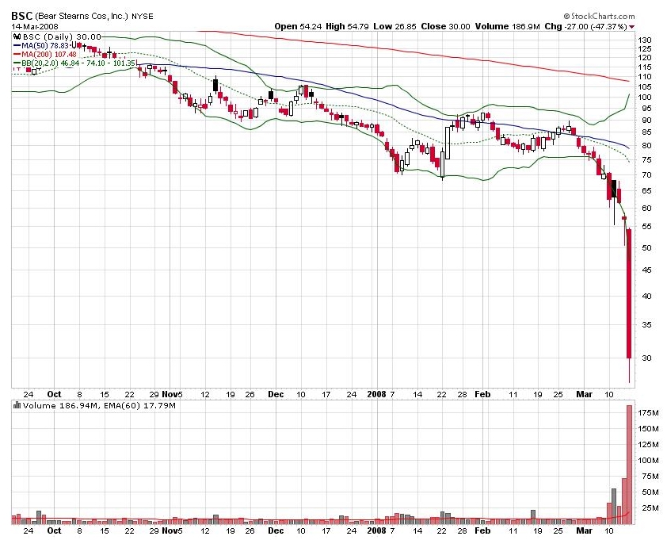Click the 150M volume axis label
Screen dimensions: 667x540
648,429
